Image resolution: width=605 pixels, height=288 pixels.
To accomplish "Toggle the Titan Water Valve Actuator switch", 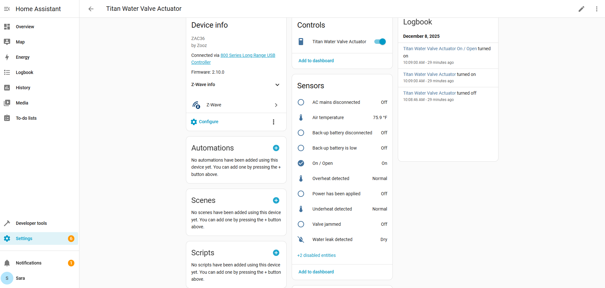I will (x=380, y=42).
